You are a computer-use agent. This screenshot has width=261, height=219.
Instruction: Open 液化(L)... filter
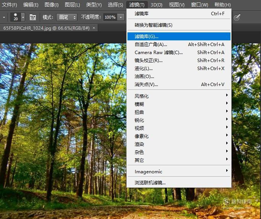(179, 68)
